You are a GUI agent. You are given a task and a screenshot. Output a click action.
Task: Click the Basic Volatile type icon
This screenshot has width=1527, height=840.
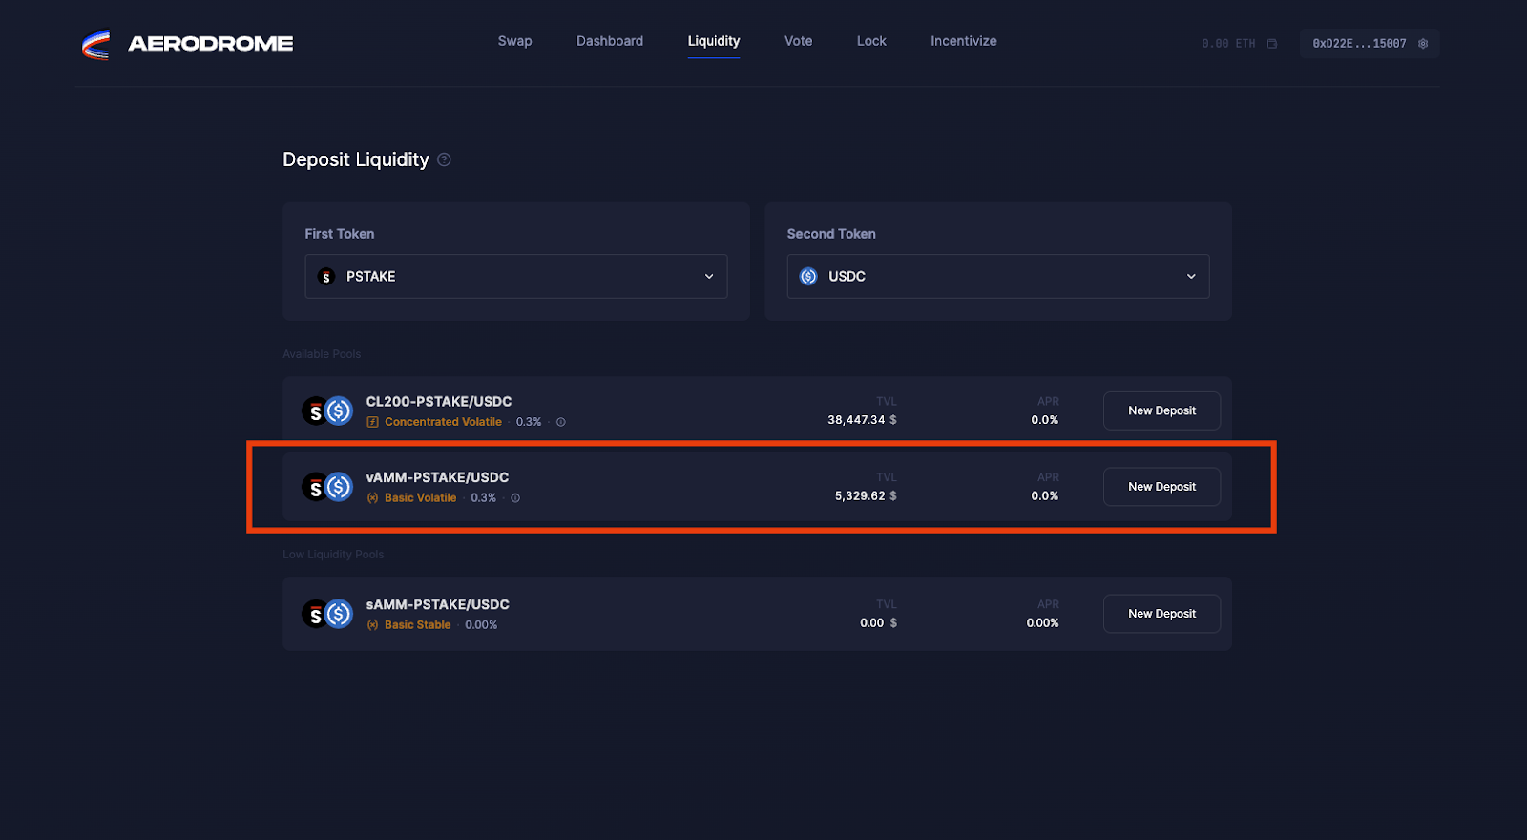(x=373, y=498)
